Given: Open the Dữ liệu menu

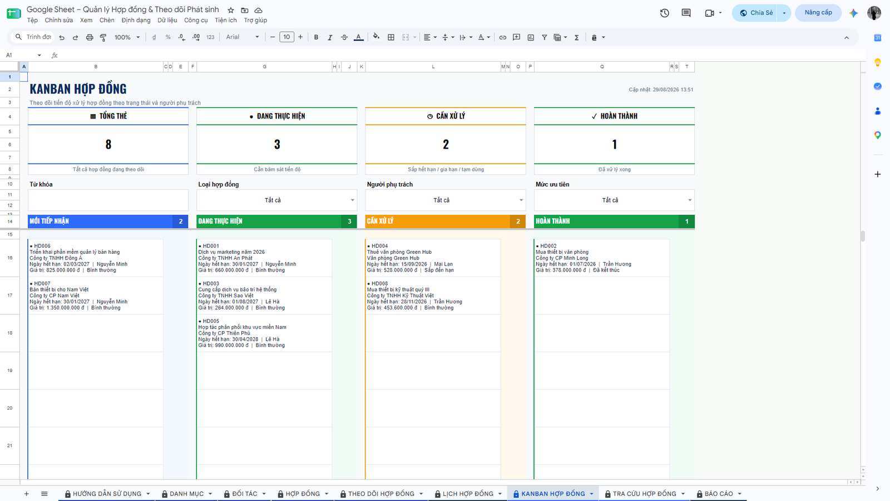Looking at the screenshot, I should point(167,20).
